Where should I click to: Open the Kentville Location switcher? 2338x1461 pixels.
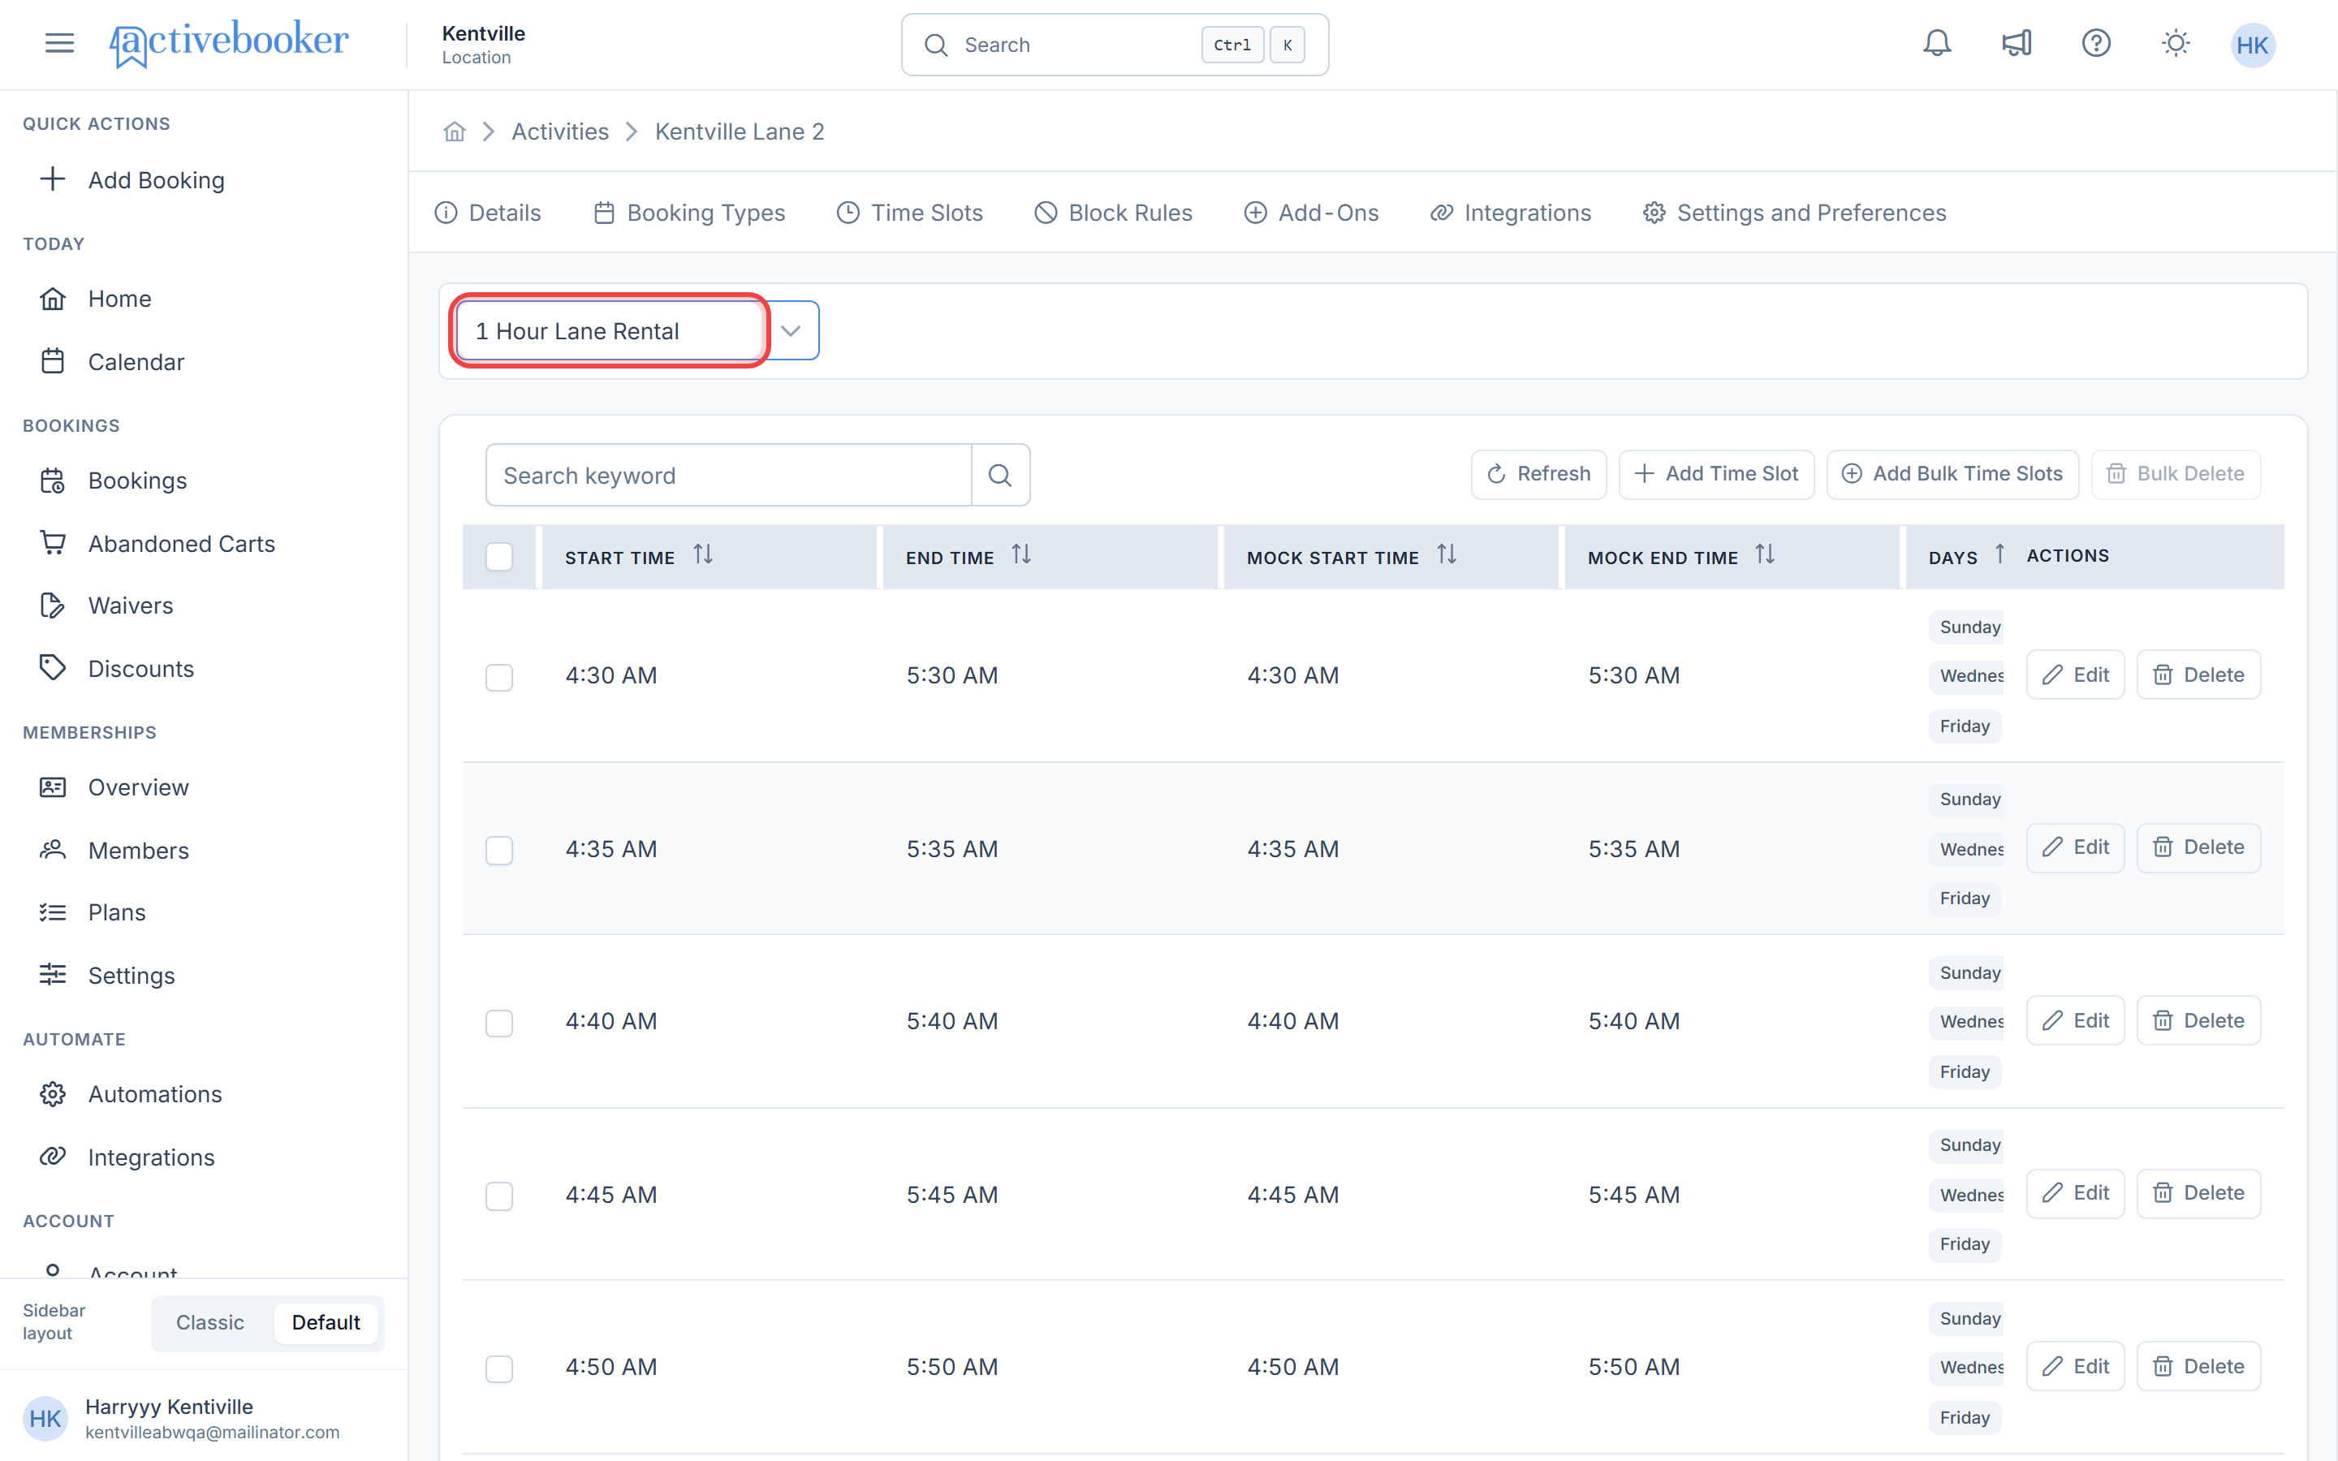[x=483, y=45]
